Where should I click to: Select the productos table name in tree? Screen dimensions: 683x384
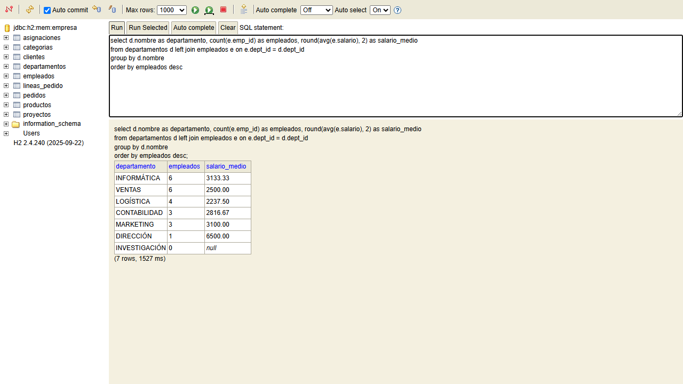point(37,105)
